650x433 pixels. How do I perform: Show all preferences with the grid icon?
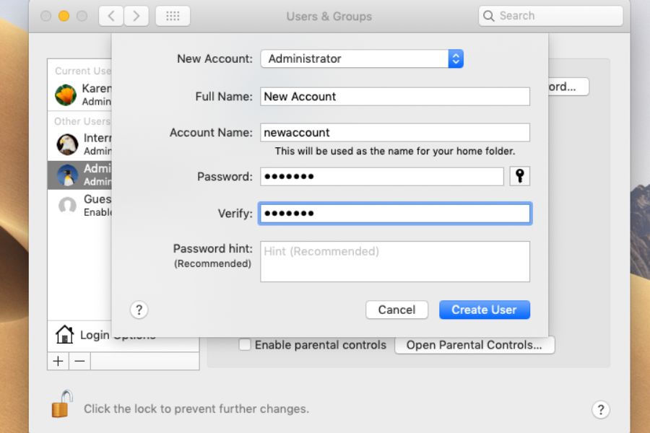point(173,16)
